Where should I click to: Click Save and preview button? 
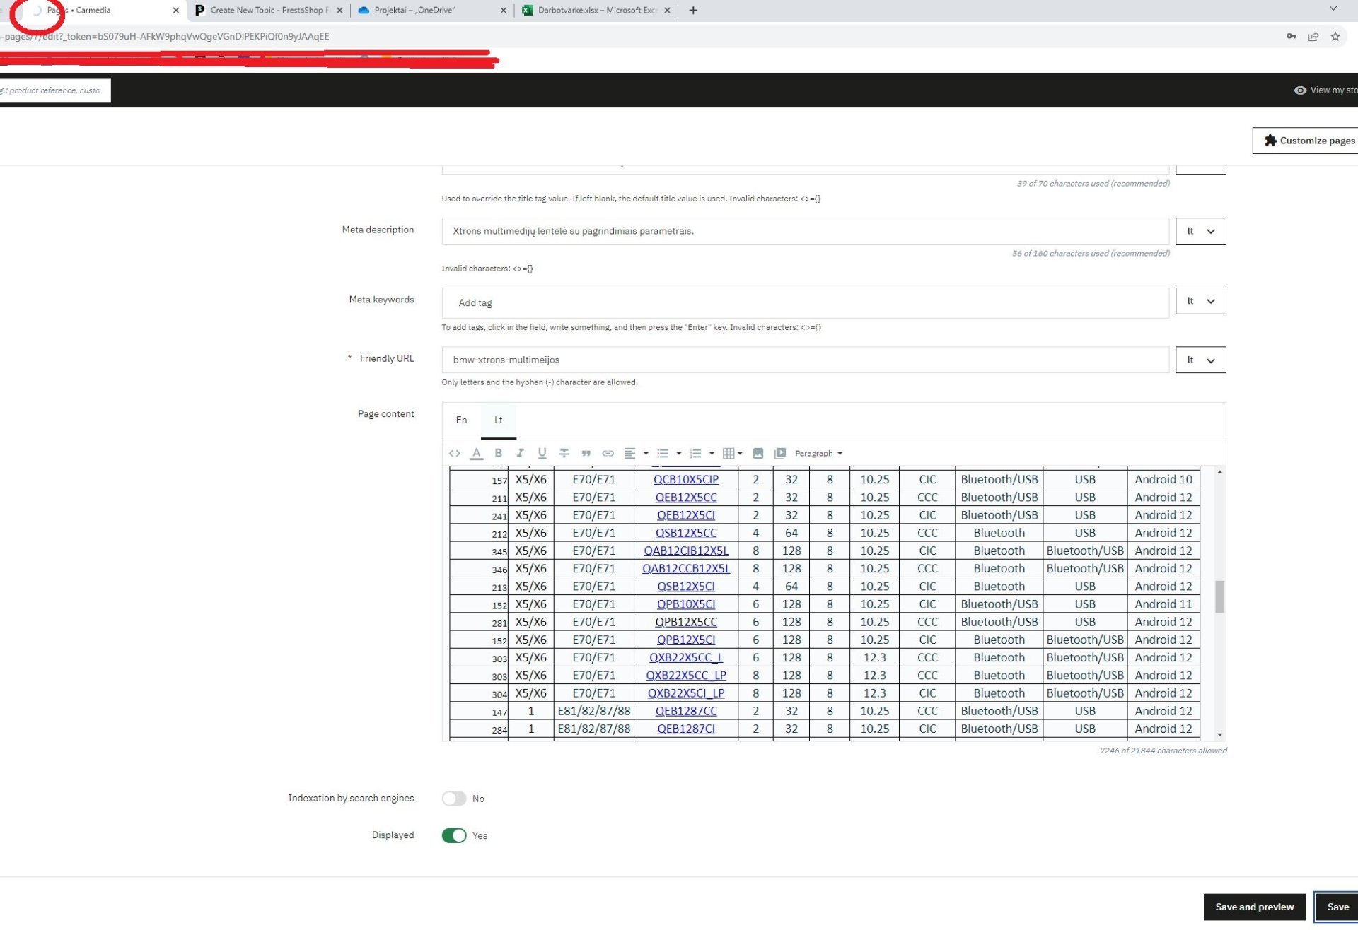[1254, 907]
